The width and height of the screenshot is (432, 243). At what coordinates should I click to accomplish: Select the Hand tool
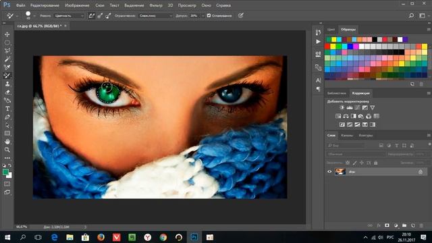tap(7, 142)
